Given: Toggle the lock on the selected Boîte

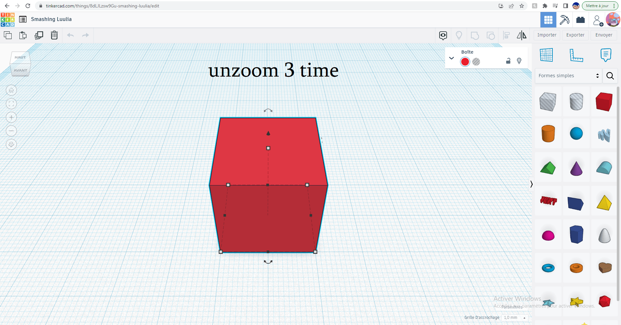Looking at the screenshot, I should pos(508,61).
